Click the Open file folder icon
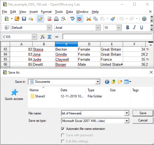 click(17, 19)
